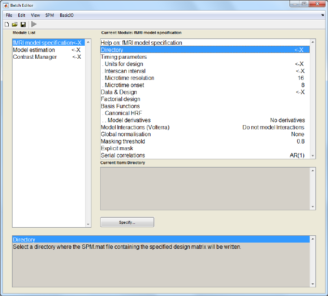Screen dimensions: 328x296
Task: Click Current Item box scroll down arrow
Action: [313, 207]
